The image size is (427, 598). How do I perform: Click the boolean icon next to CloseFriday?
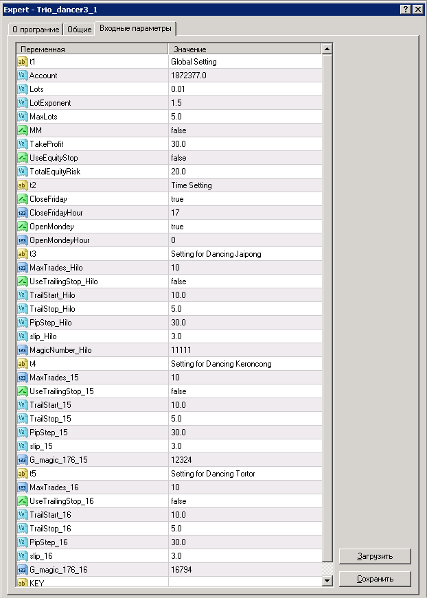[23, 199]
